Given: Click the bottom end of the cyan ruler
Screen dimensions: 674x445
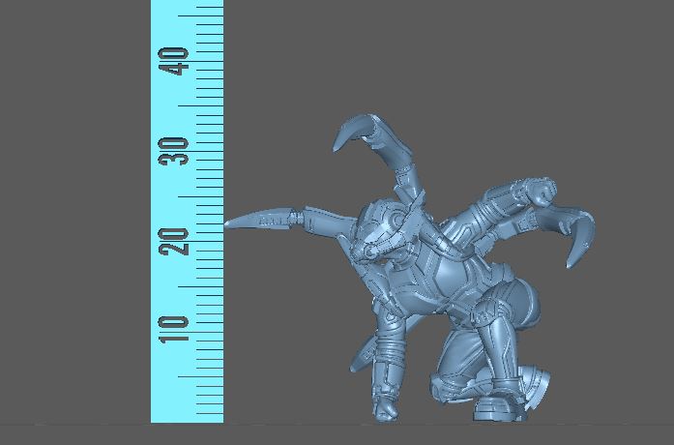Looking at the screenshot, I should [x=187, y=418].
